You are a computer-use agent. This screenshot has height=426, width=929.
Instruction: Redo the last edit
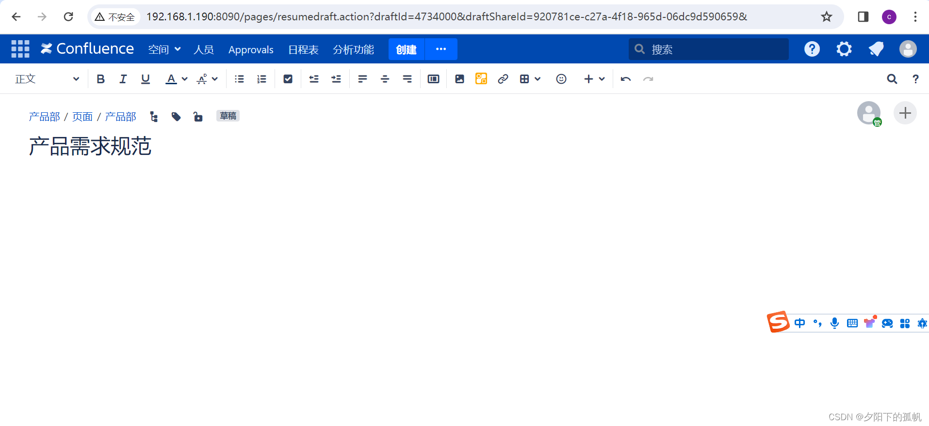tap(648, 79)
